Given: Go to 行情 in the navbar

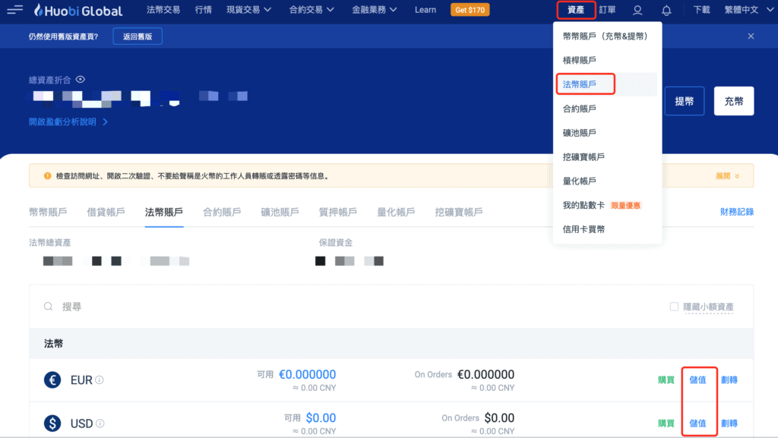Looking at the screenshot, I should point(204,10).
